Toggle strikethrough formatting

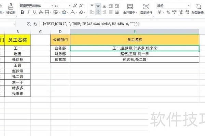click(41, 12)
